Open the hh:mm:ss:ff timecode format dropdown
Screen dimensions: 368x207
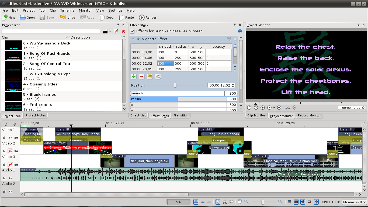(354, 202)
